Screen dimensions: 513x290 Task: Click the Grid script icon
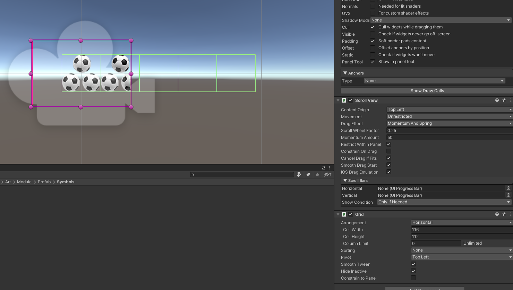(344, 214)
